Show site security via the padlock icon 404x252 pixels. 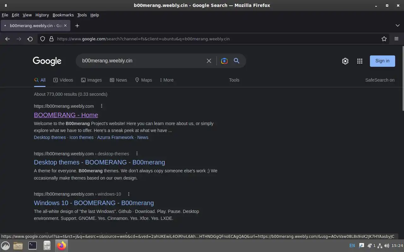[51, 39]
